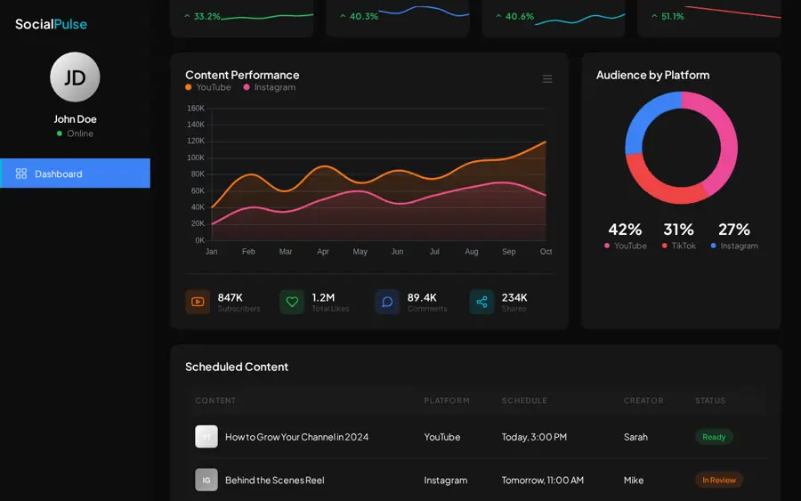
Task: Click the 40.6% growth indicator
Action: click(x=515, y=16)
